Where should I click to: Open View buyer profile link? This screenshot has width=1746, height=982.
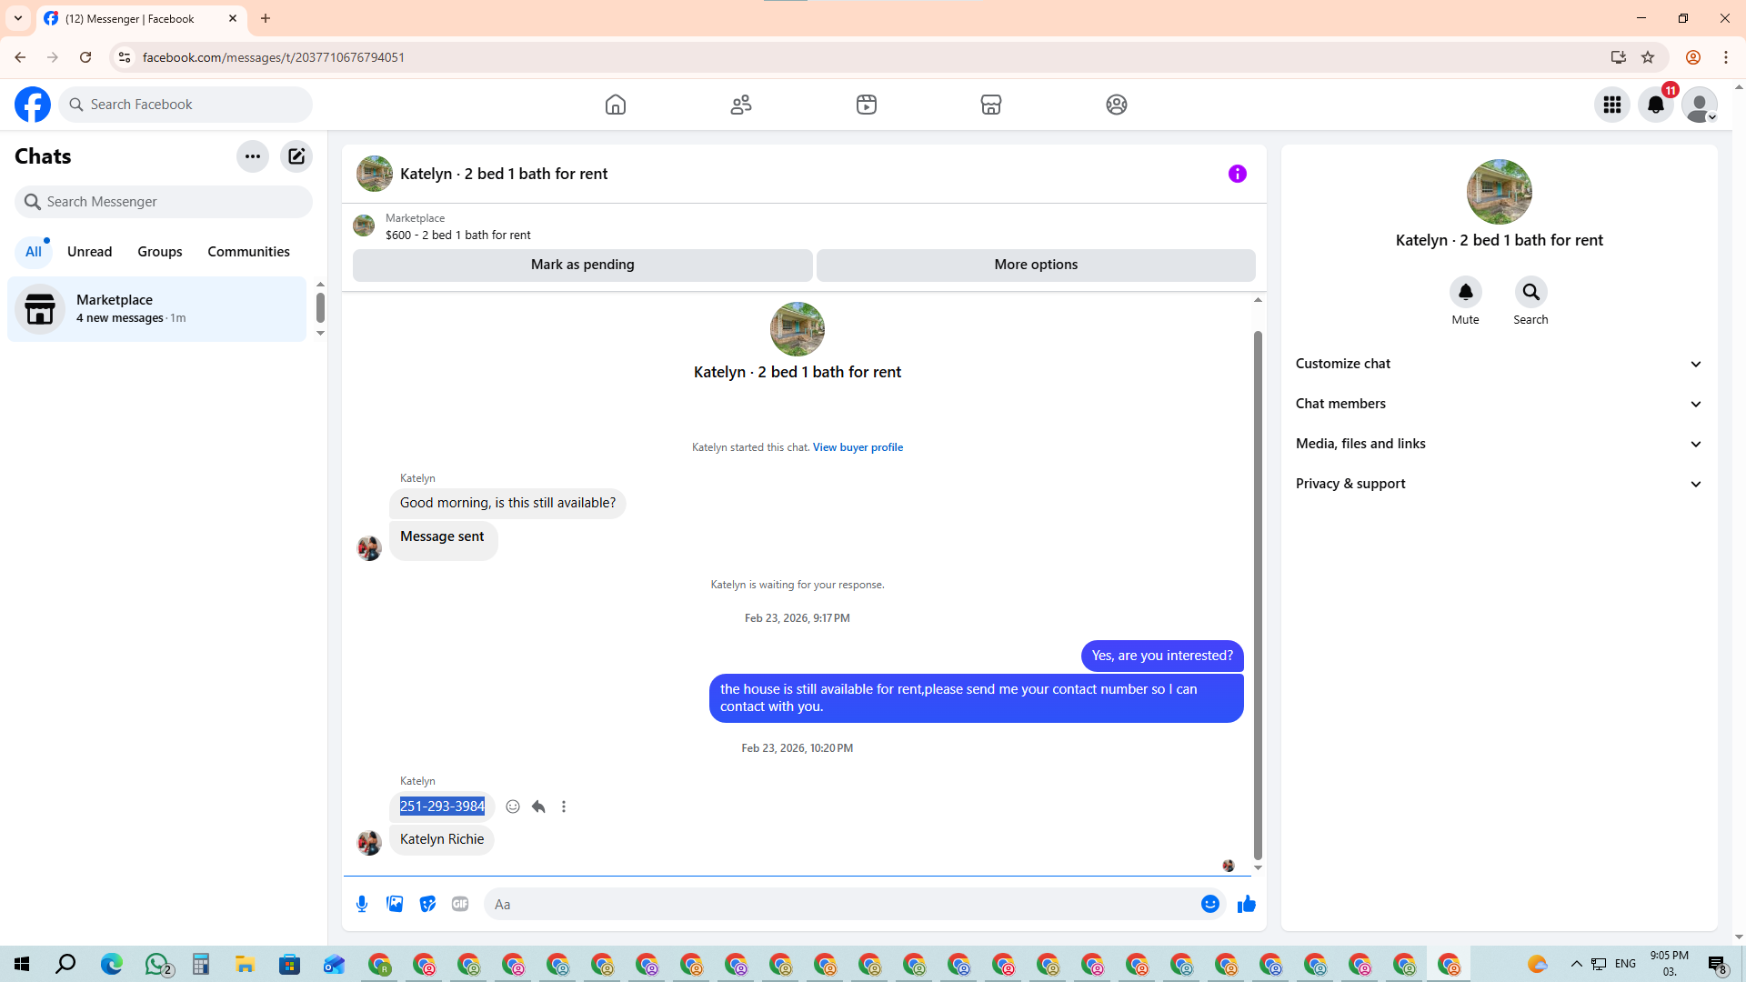point(858,447)
